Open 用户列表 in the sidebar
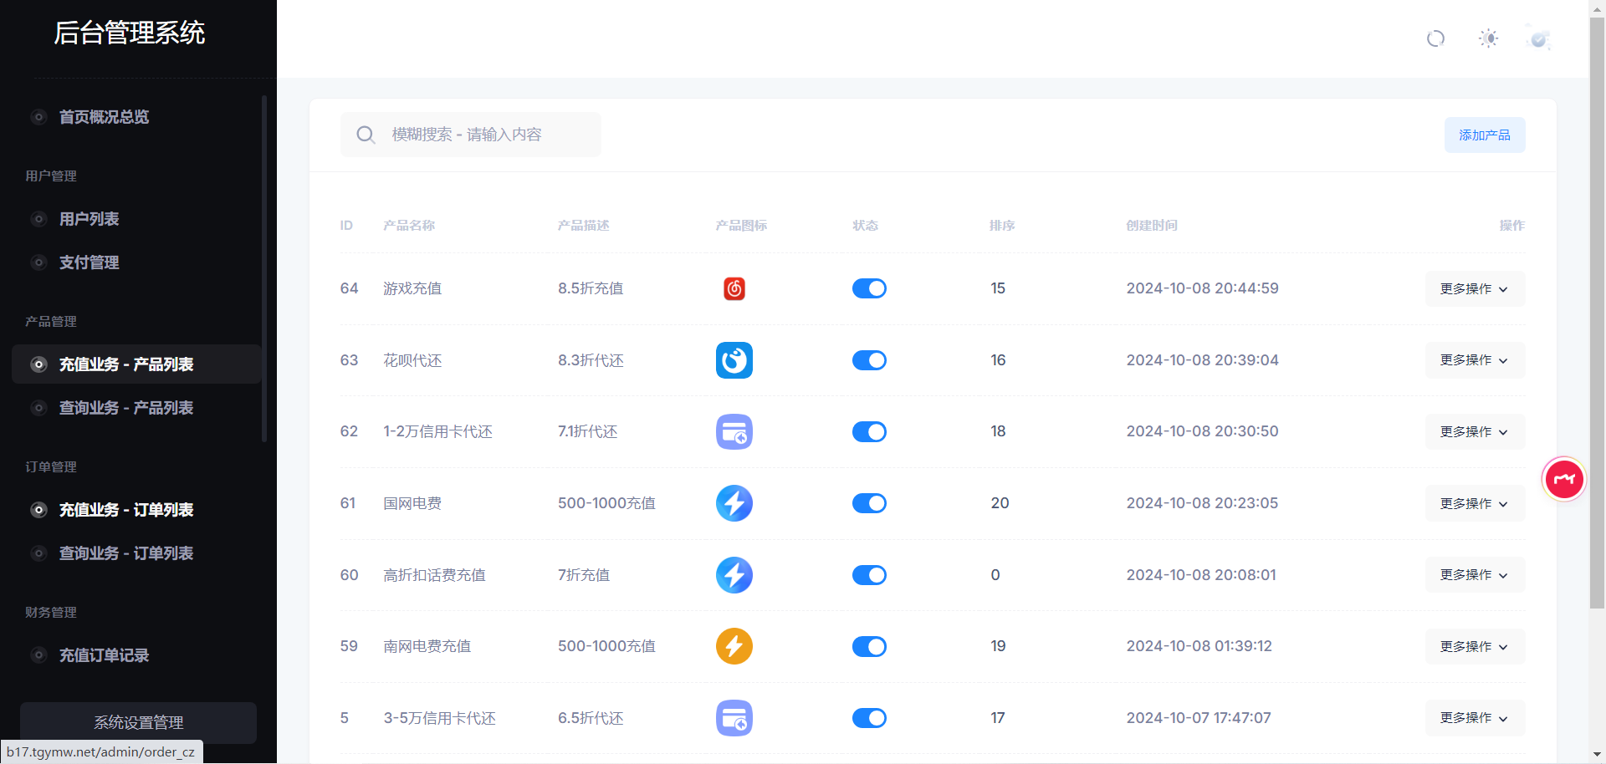 [x=89, y=219]
